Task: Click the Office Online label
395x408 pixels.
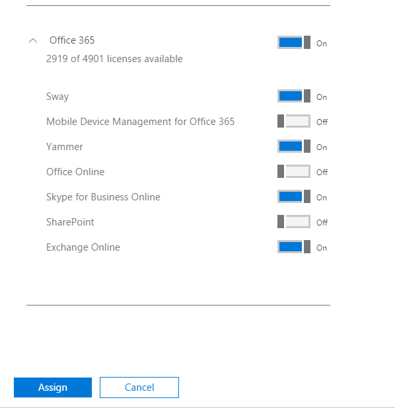Action: point(75,172)
